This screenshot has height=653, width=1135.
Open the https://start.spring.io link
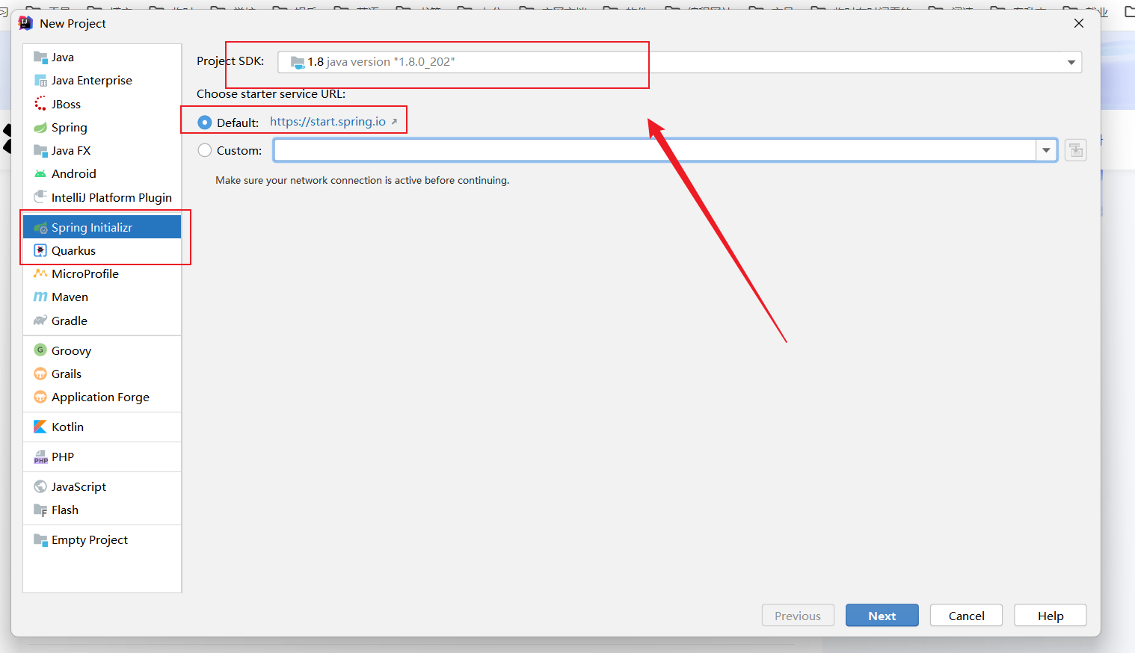[328, 122]
